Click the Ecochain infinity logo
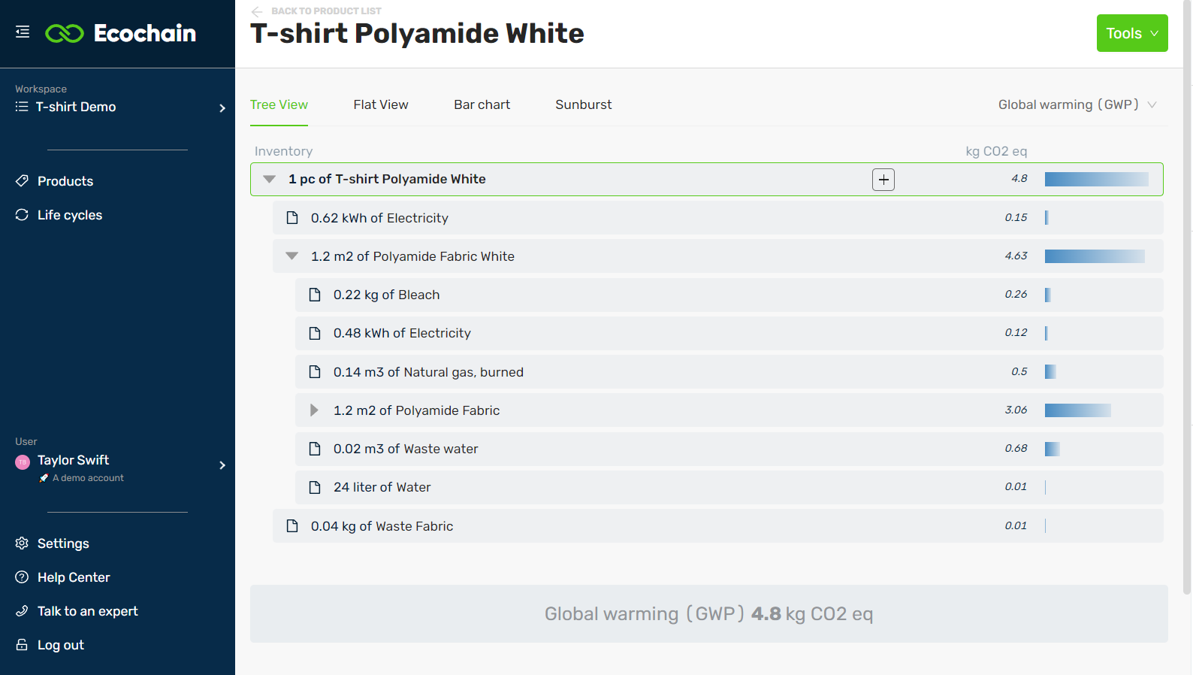Screen dimensions: 1193x675 click(x=65, y=34)
